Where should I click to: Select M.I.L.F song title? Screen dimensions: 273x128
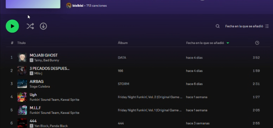[35, 108]
